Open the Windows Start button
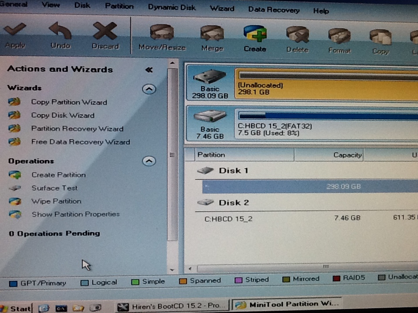 [16, 308]
